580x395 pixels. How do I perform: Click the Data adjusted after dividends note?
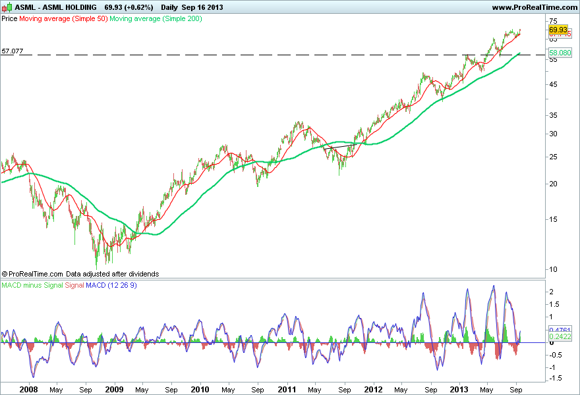pyautogui.click(x=113, y=274)
